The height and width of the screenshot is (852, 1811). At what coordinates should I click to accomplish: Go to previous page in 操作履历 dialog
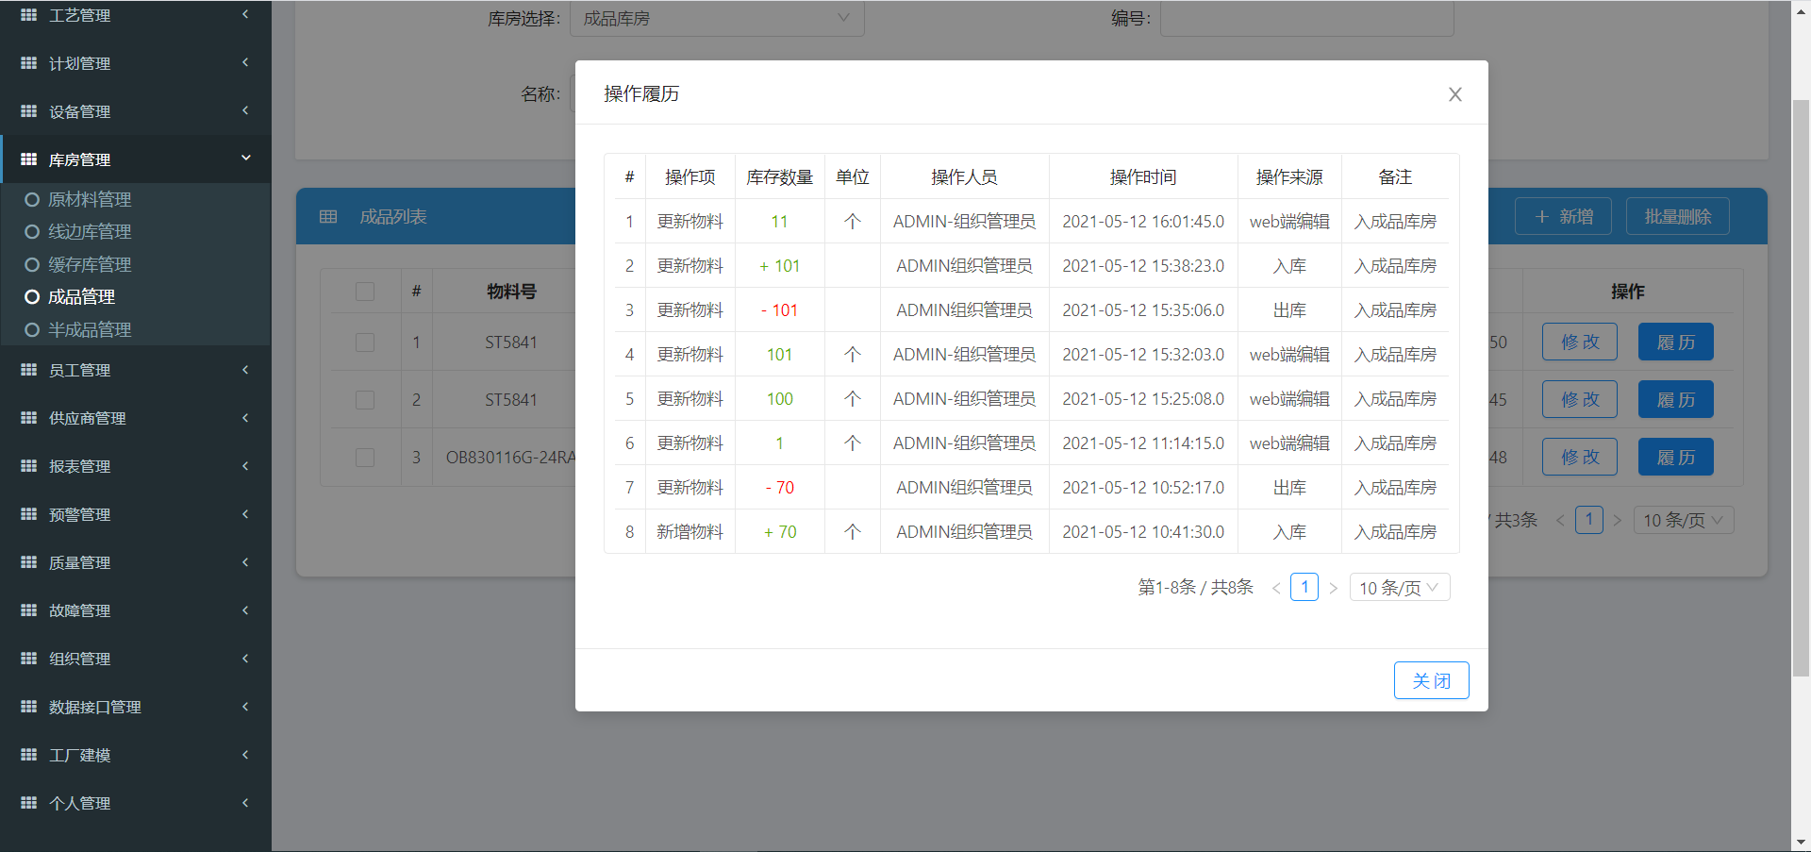(1276, 588)
